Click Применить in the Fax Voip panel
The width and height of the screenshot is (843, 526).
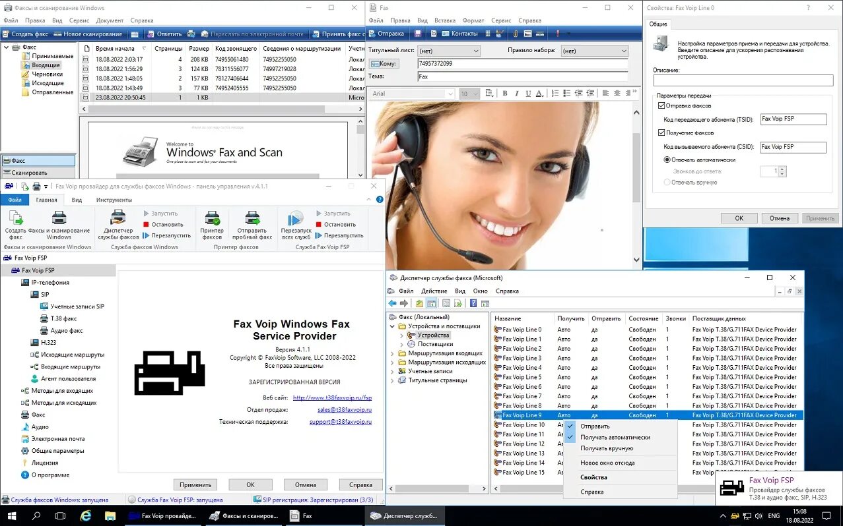[195, 484]
